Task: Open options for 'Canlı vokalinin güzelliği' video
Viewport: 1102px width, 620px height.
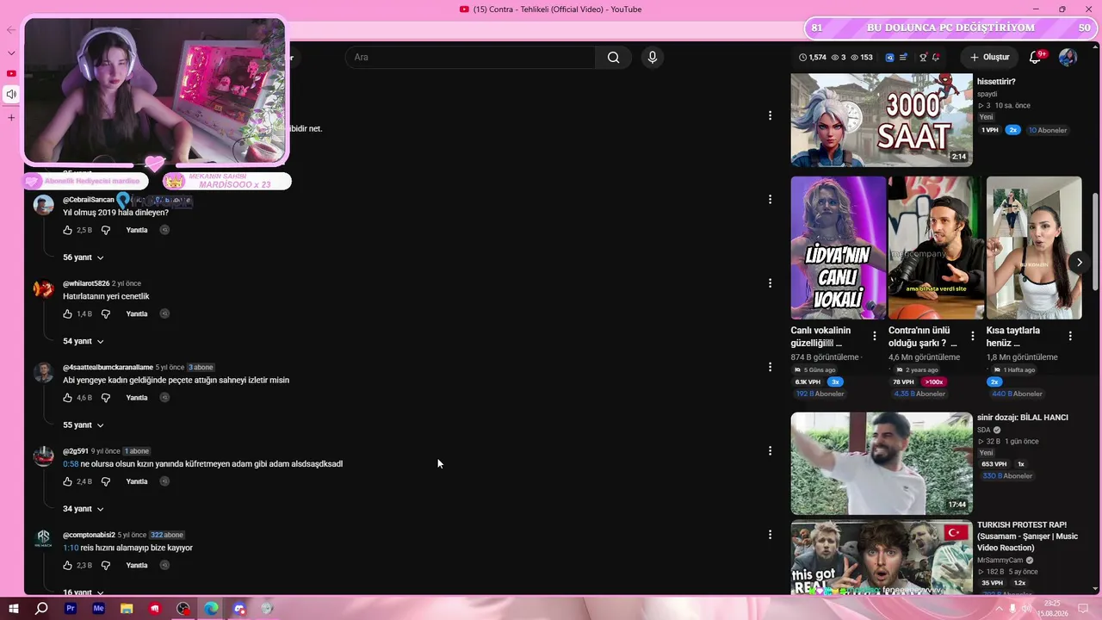Action: [875, 336]
